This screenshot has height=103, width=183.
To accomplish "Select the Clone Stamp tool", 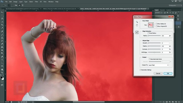I will click(2, 37).
